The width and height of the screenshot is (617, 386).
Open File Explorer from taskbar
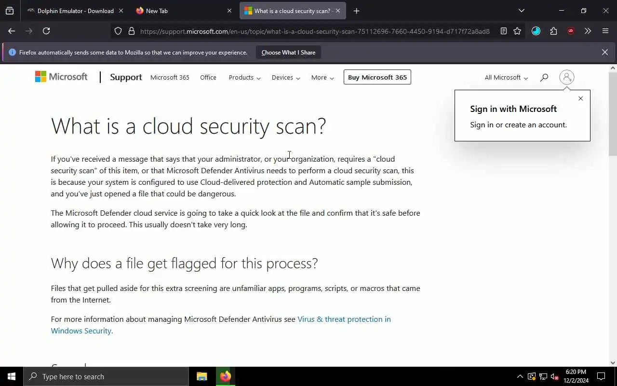(202, 376)
